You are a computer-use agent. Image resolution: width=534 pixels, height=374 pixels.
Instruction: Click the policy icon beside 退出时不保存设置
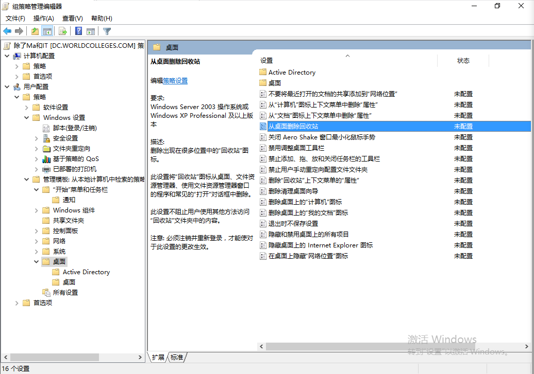pyautogui.click(x=263, y=224)
